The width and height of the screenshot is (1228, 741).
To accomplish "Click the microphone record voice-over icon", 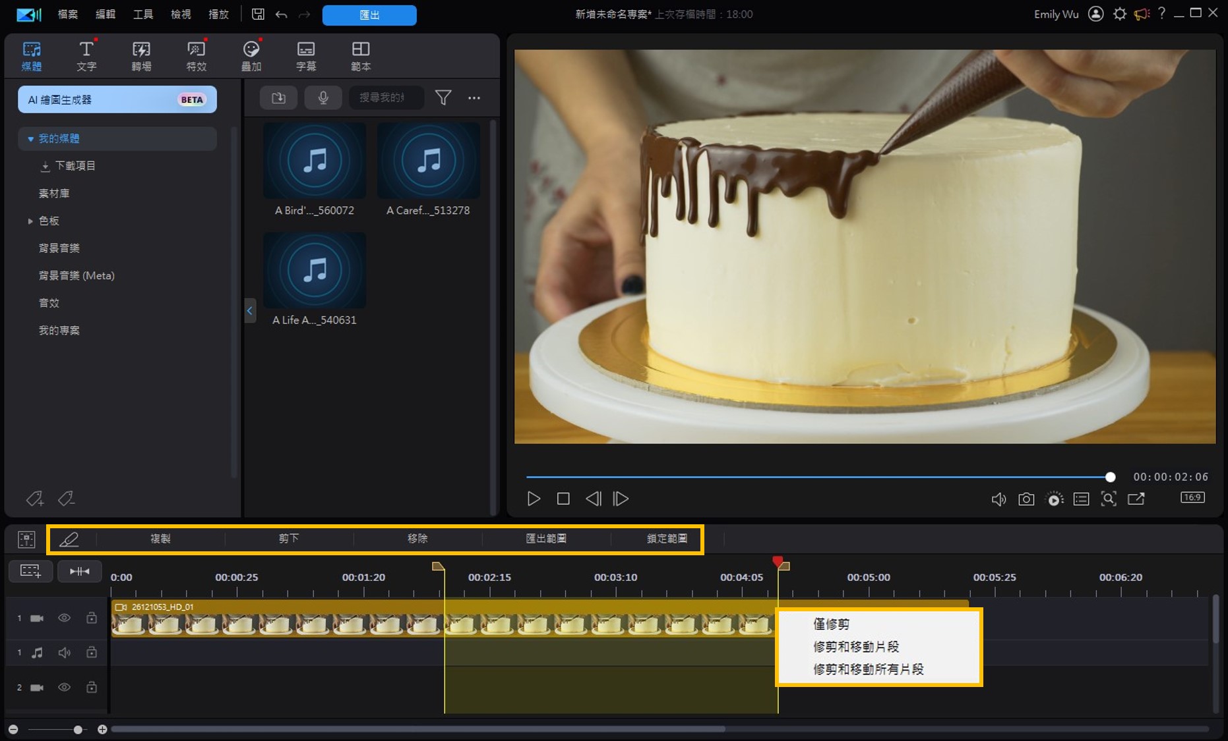I will point(323,98).
